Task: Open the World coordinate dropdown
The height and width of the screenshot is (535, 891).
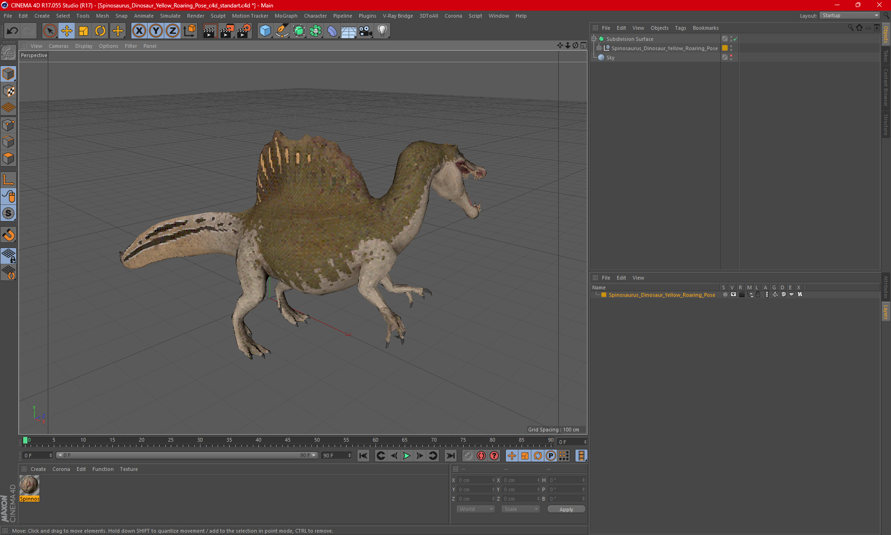Action: [476, 509]
